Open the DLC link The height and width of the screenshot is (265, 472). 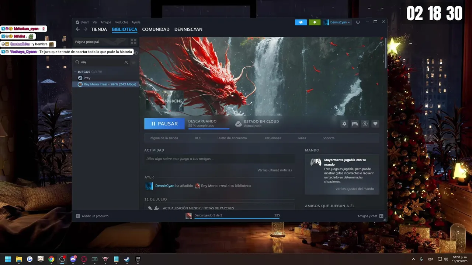point(198,138)
